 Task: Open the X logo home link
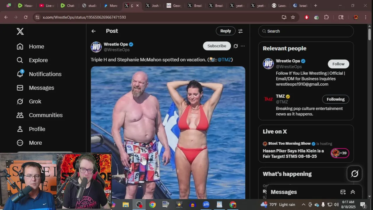point(20,32)
